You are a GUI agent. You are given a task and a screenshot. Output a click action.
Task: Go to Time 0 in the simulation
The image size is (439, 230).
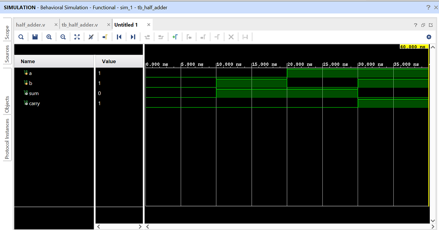coord(119,37)
